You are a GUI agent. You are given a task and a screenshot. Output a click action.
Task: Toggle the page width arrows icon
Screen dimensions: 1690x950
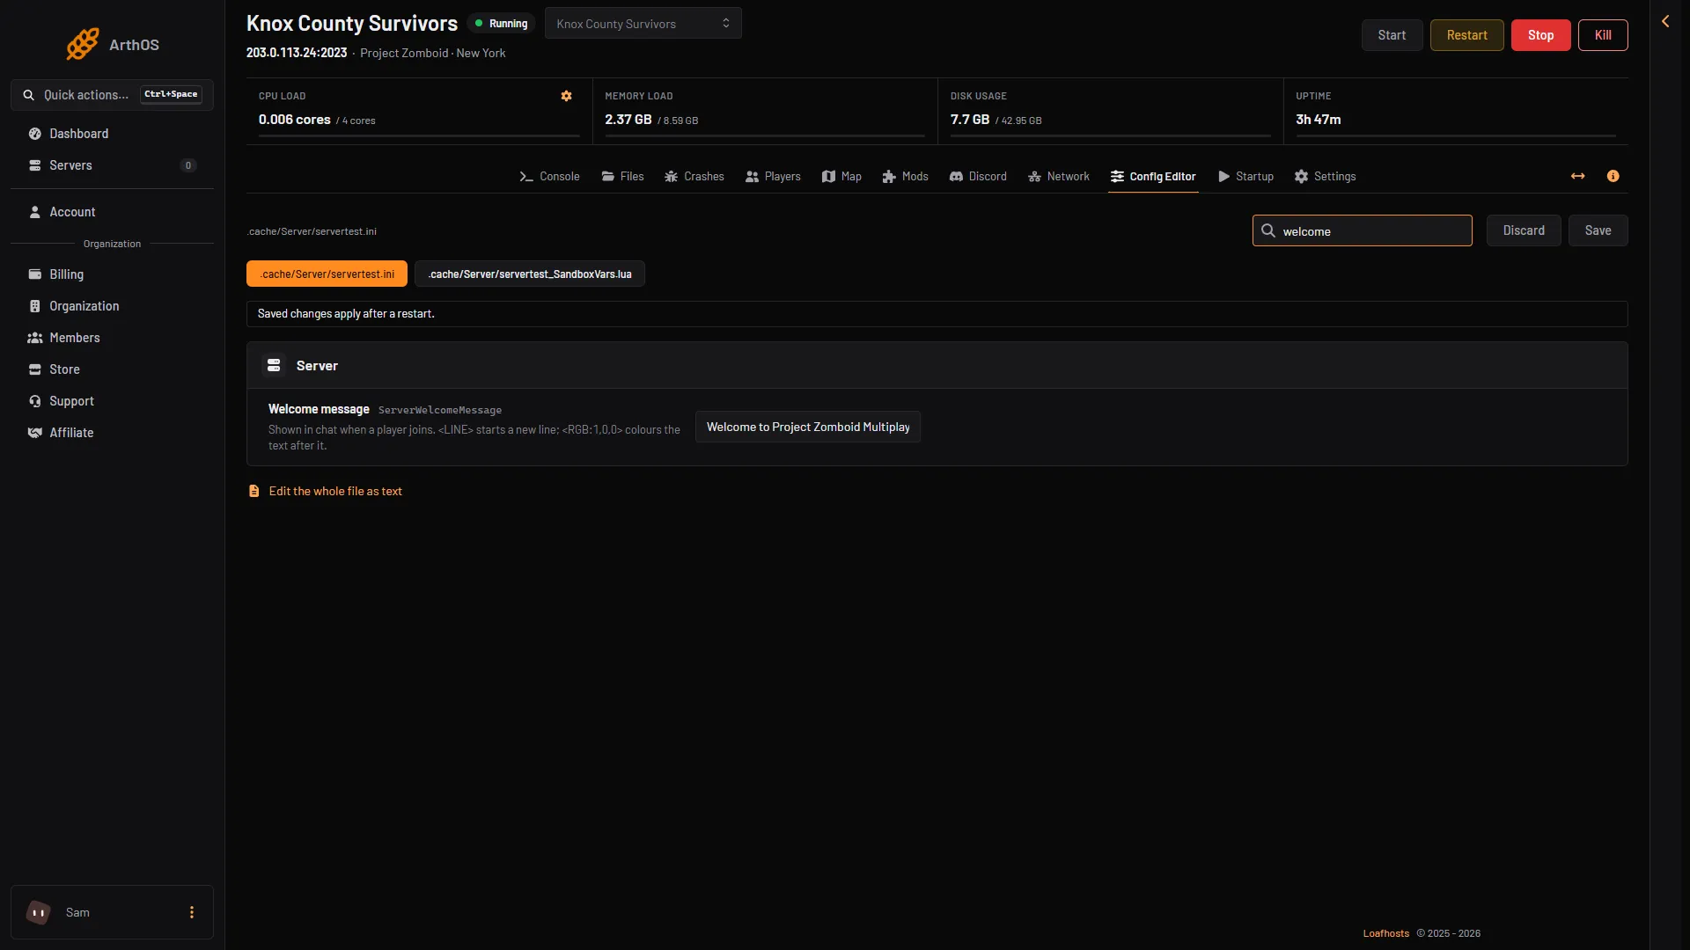click(x=1578, y=176)
